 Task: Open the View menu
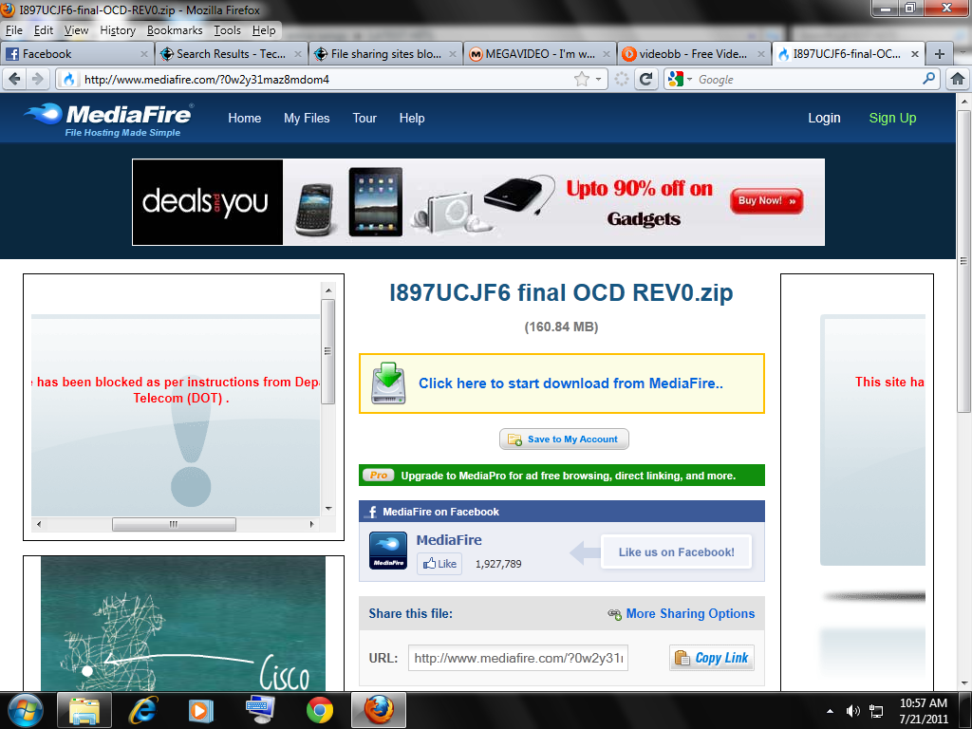click(x=76, y=30)
